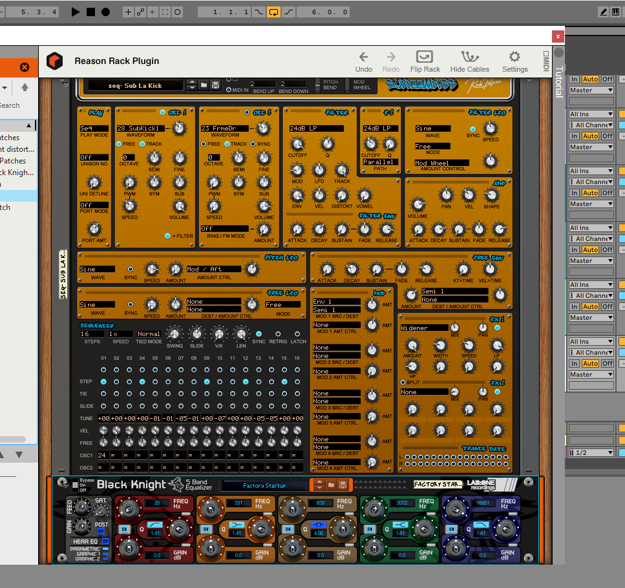Toggle the FX 1 on LED
Viewport: 625px width, 588px height.
[498, 328]
